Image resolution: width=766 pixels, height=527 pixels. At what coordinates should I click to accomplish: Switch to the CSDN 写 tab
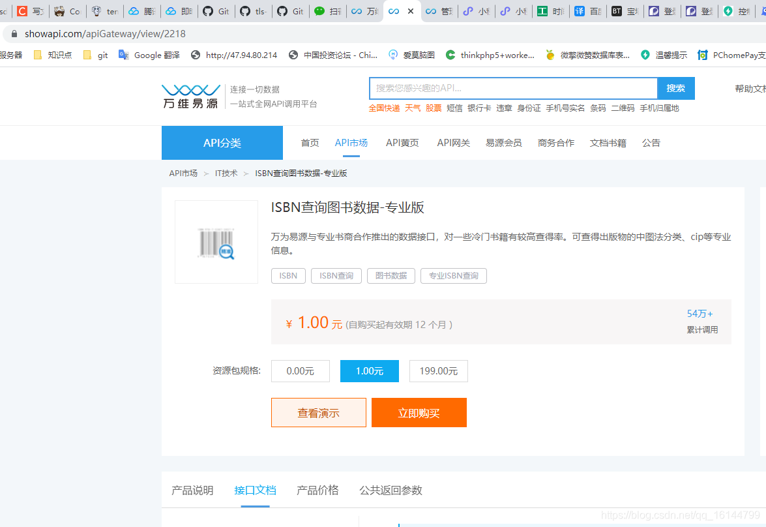(30, 10)
